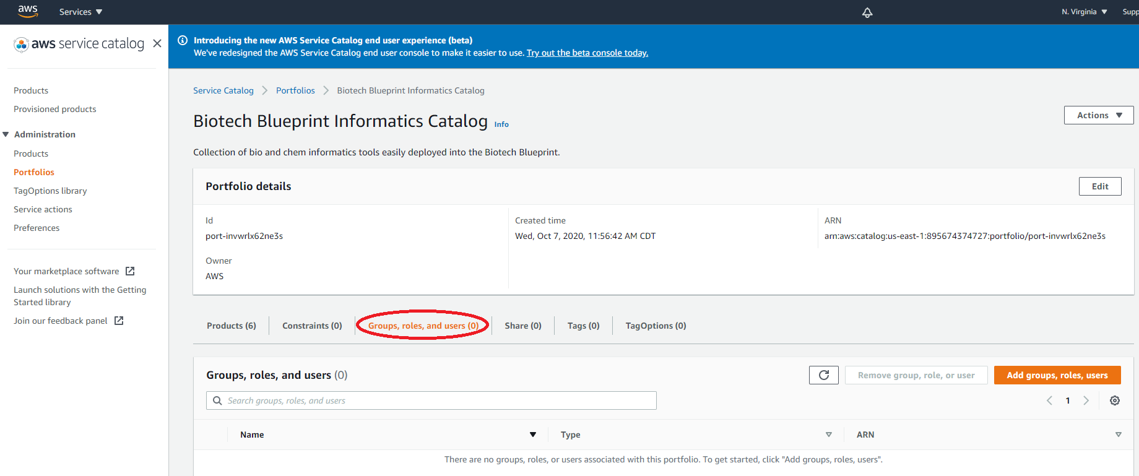Click the portfolio Id port-invwrlx62ne3s
The image size is (1139, 476).
[x=244, y=236]
